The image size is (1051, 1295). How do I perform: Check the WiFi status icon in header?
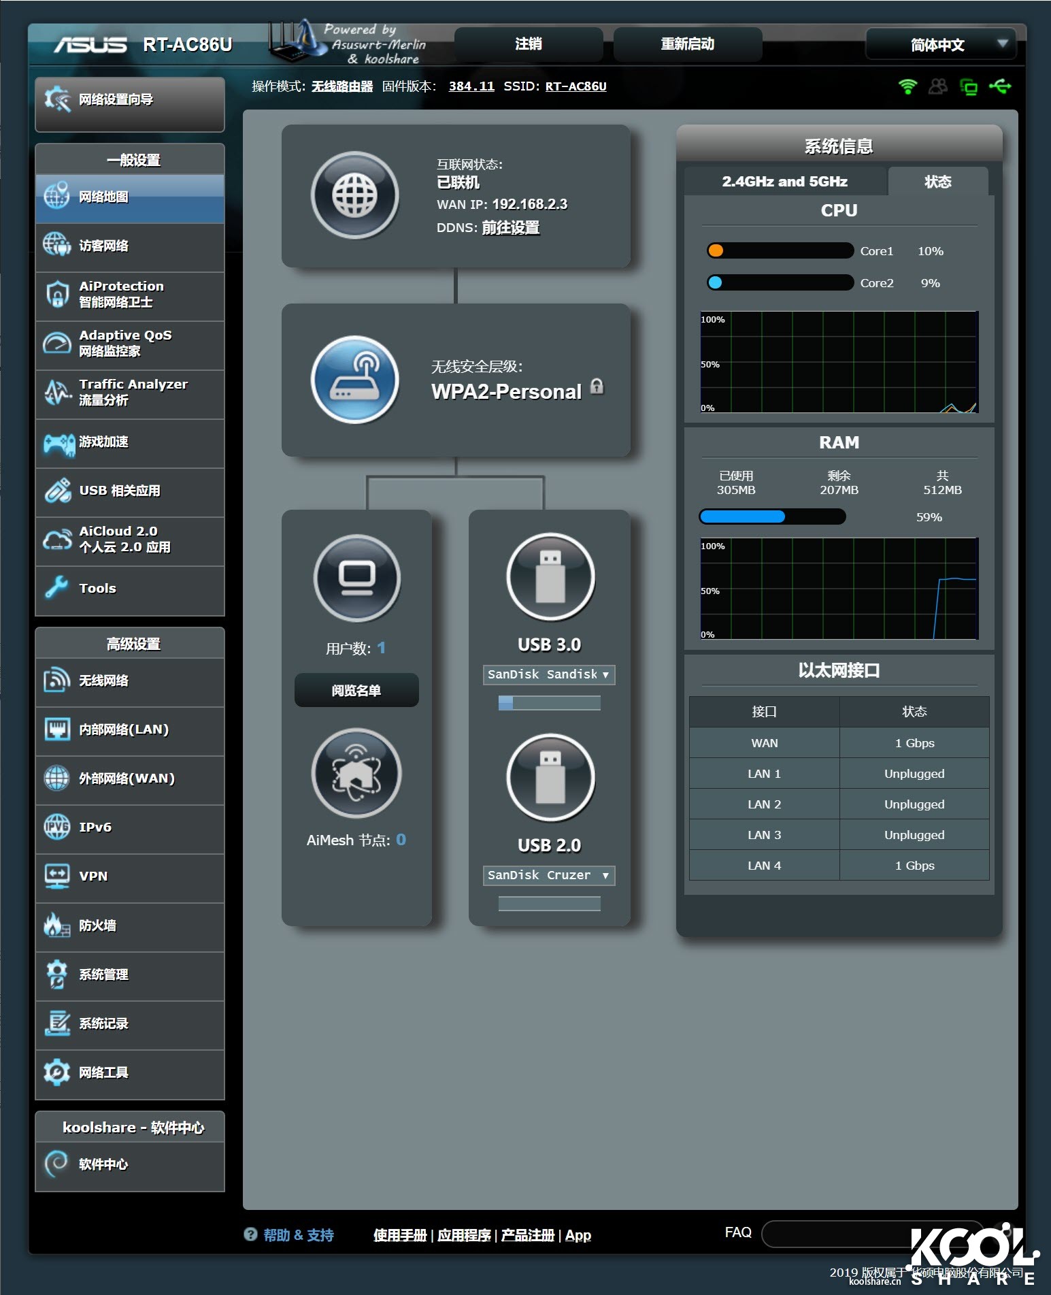coord(907,86)
